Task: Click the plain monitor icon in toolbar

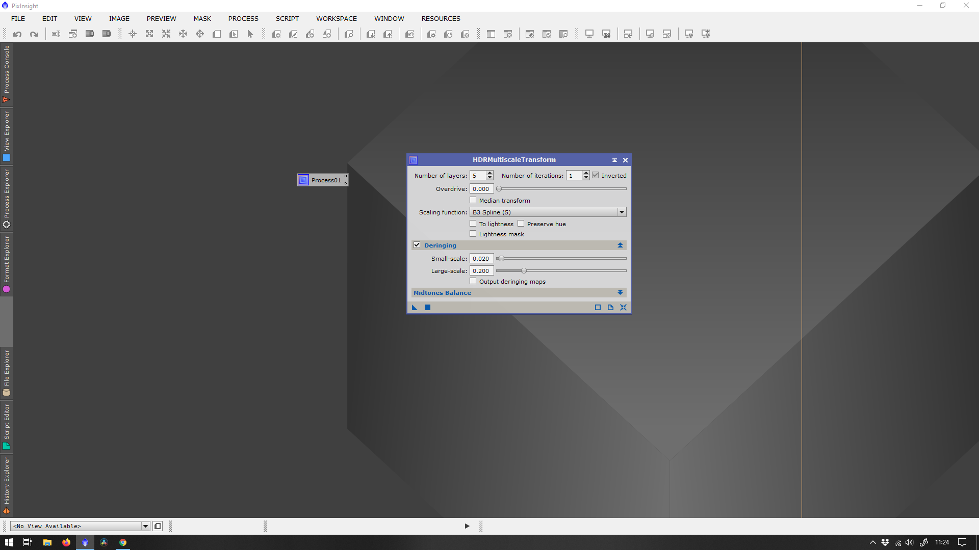Action: pos(589,34)
